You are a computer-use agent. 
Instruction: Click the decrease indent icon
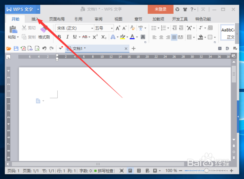pos(175,28)
